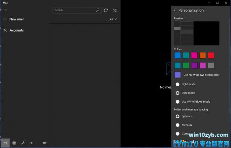
Task: Pick the orchid color swatch in second row
Action: pos(203,65)
